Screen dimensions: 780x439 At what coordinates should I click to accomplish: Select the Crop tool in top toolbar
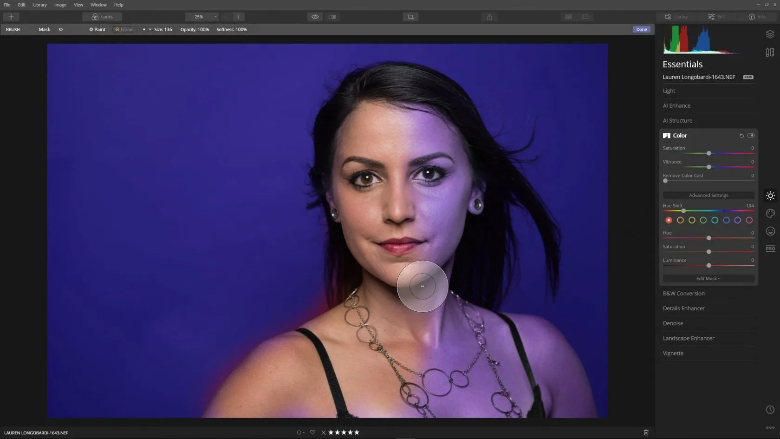410,17
